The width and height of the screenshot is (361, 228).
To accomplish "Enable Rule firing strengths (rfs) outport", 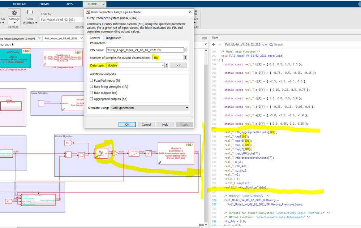I will (91, 87).
